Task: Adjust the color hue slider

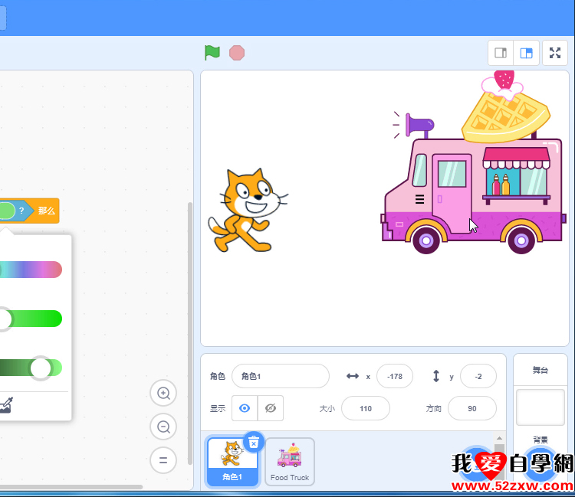Action: [31, 270]
